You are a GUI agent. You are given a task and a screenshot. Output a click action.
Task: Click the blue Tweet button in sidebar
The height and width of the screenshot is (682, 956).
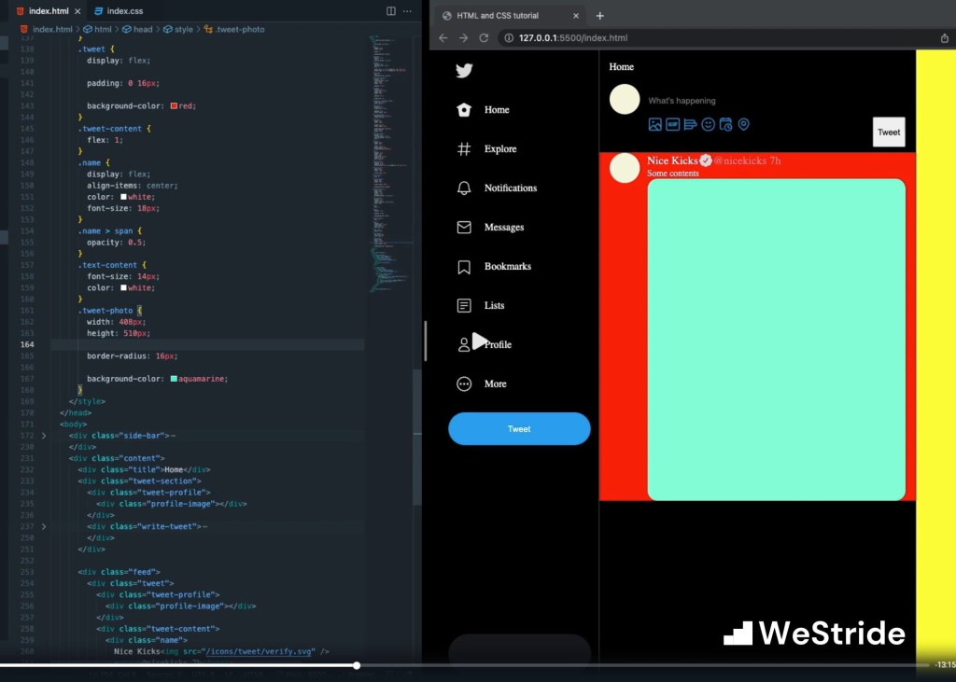click(x=519, y=429)
